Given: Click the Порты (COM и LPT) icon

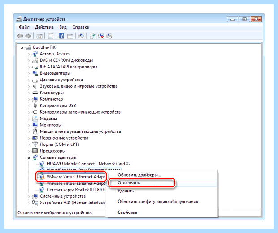Looking at the screenshot, I should click(35, 144).
